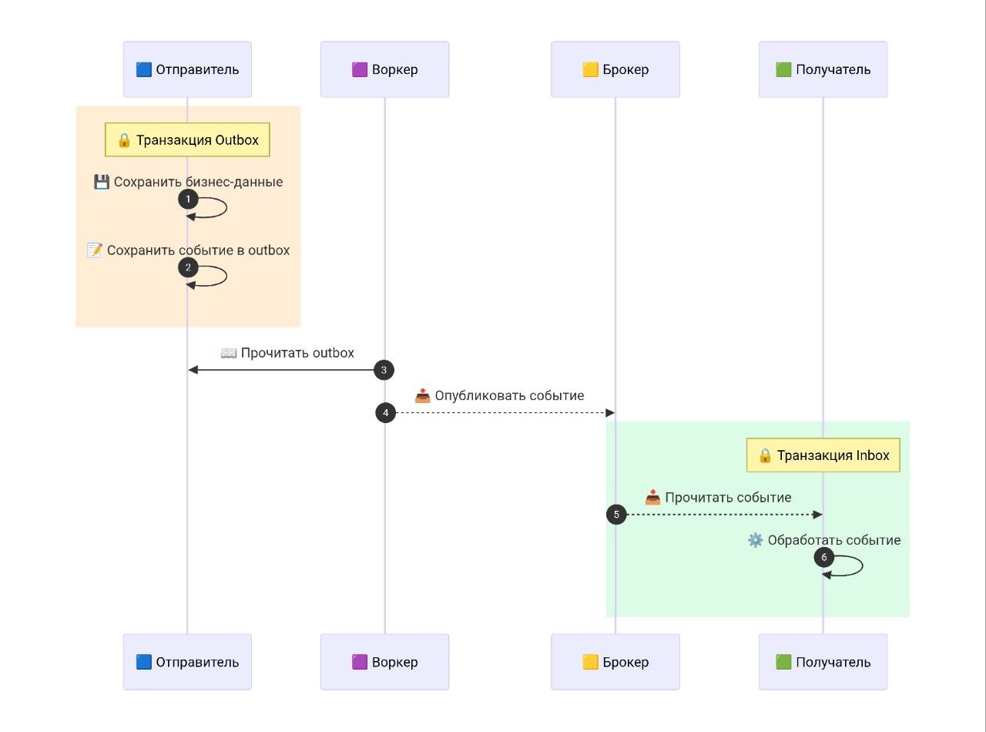Select the 'Транзакция Outbox' note text
The height and width of the screenshot is (732, 986).
(x=198, y=140)
